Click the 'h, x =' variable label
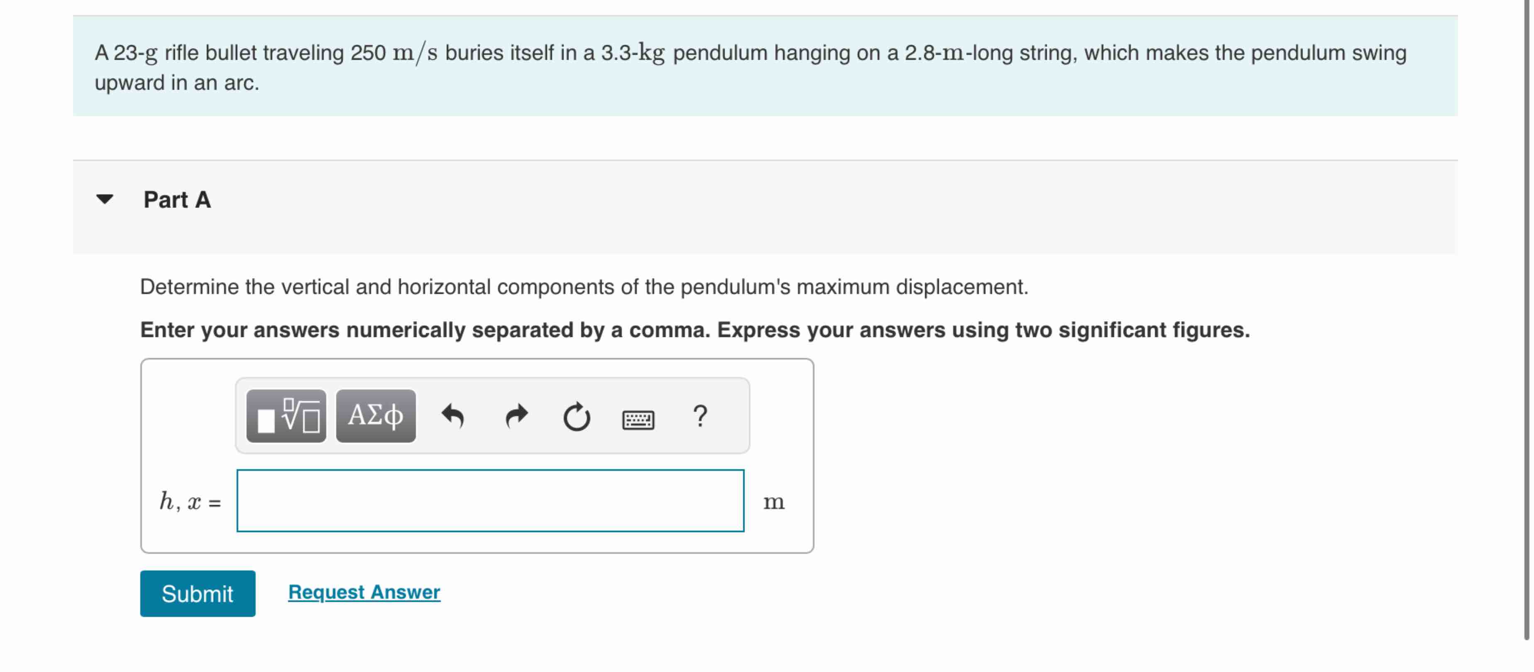 190,502
